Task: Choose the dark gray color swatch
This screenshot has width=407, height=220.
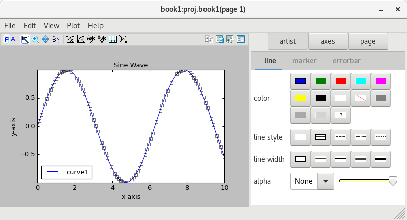Action: [381, 98]
